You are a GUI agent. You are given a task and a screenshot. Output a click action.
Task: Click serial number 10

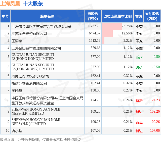(8, 130)
